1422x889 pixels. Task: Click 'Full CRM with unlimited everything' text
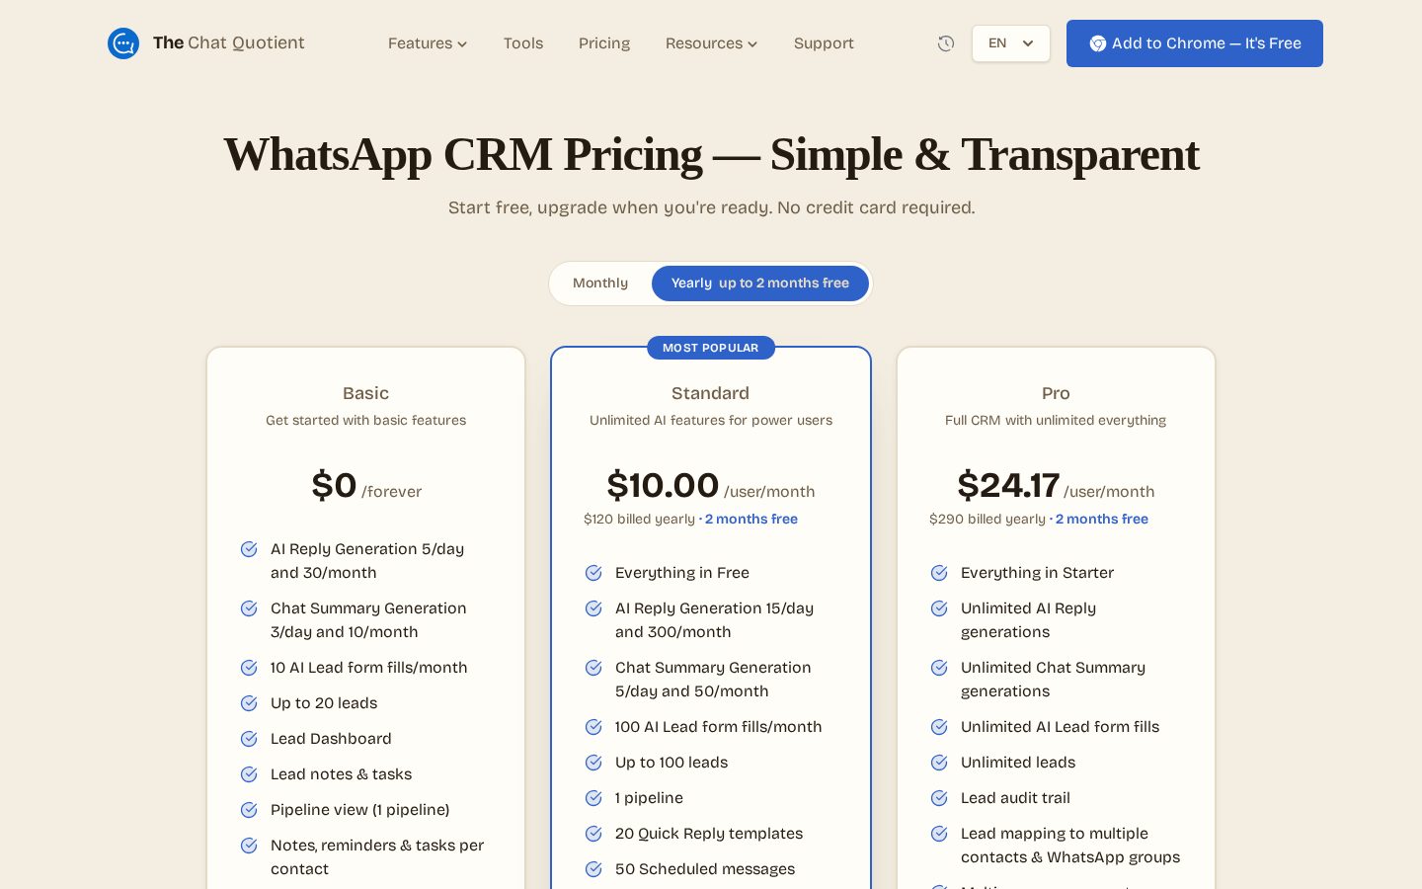1056,420
